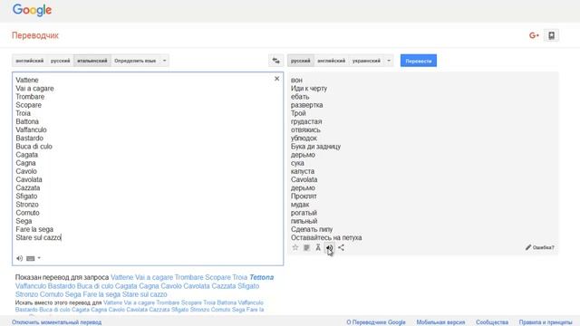The width and height of the screenshot is (580, 326).
Task: Click the Отключить моментальный перевод link
Action: (x=56, y=322)
